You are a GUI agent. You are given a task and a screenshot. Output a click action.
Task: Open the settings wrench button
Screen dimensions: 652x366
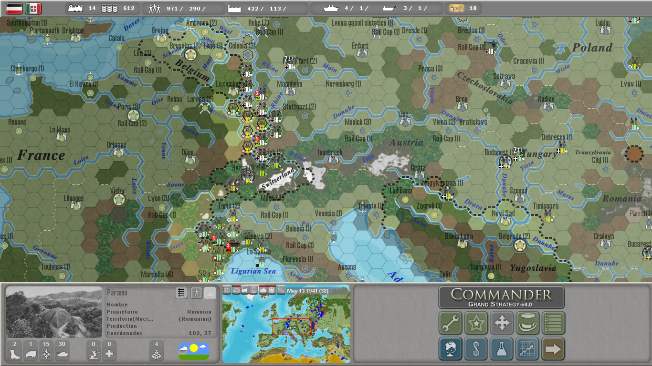tap(451, 323)
